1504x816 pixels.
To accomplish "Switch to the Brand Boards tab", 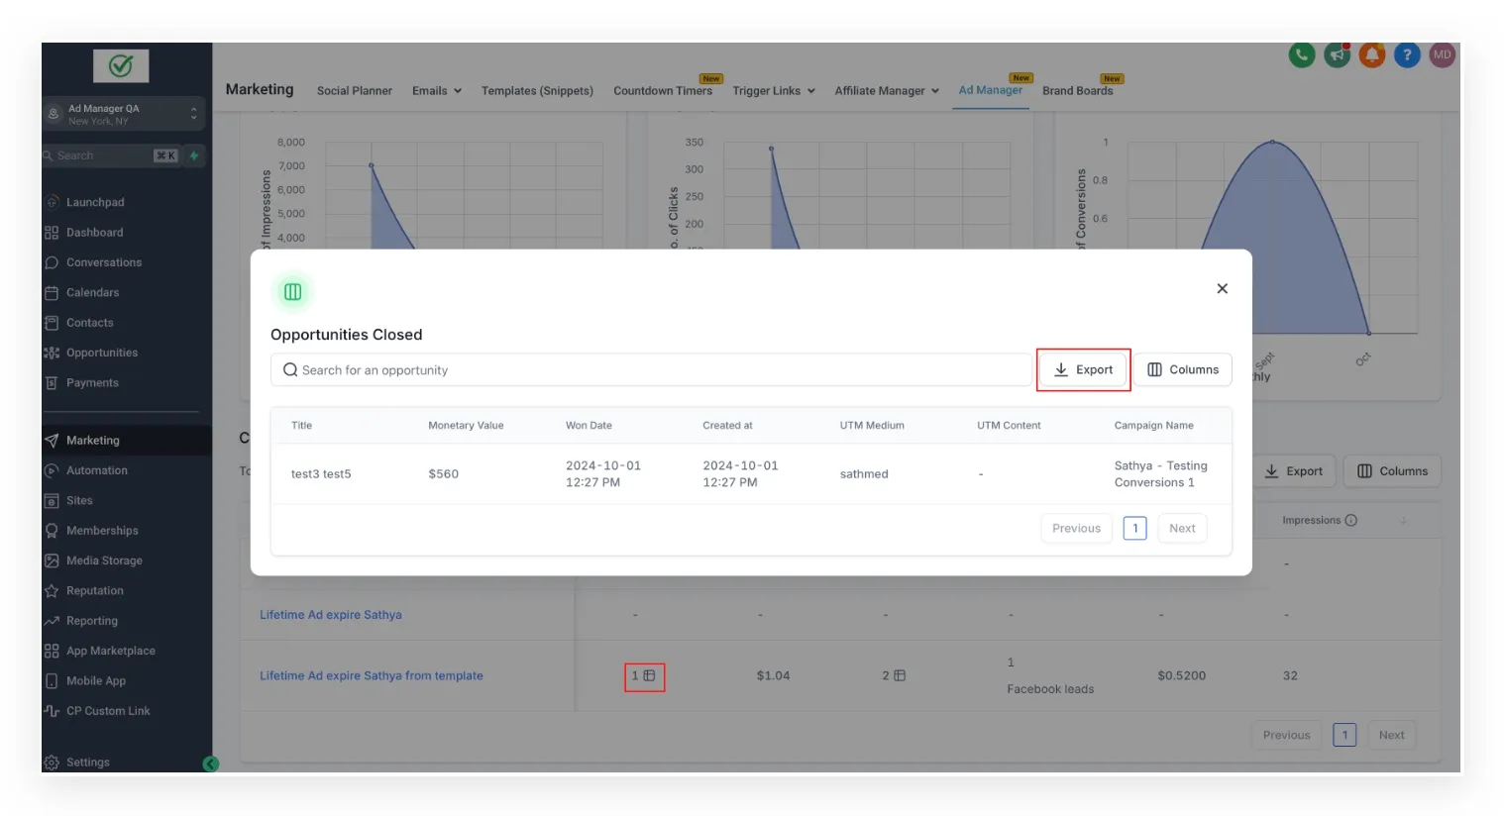I will 1078,91.
